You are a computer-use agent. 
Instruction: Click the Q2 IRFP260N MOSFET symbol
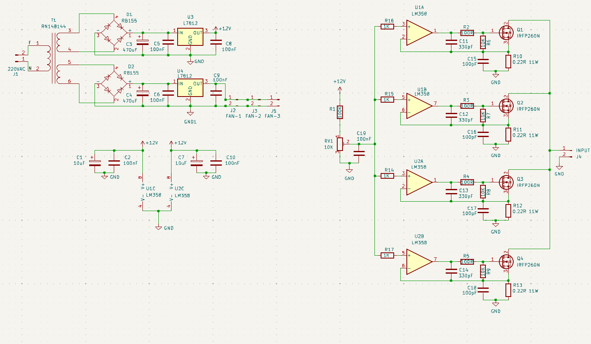506,106
